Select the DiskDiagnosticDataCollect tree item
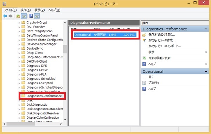The image size is (211, 134). (45, 109)
